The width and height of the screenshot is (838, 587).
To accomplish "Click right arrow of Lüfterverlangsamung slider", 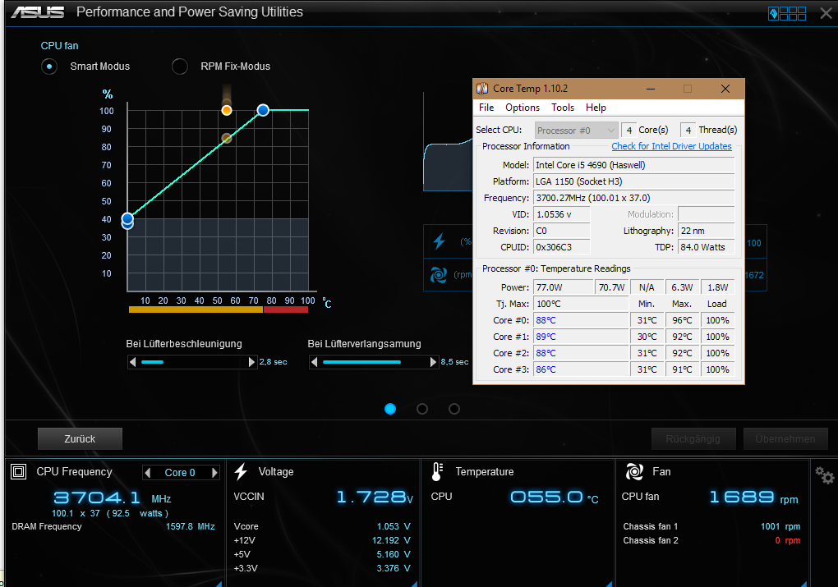I will 434,362.
